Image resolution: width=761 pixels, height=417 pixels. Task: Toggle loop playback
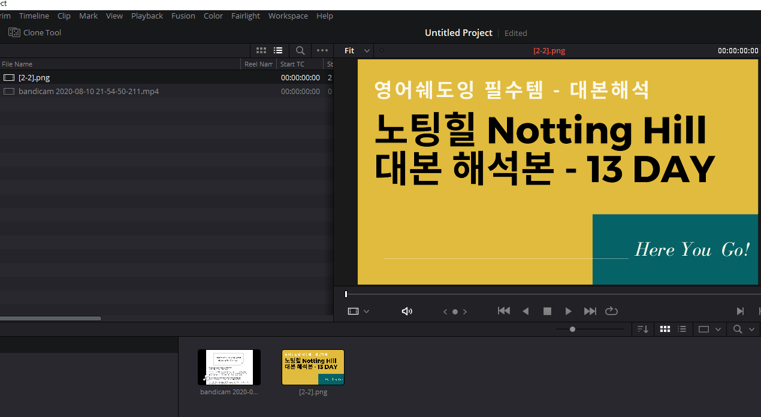(x=611, y=311)
